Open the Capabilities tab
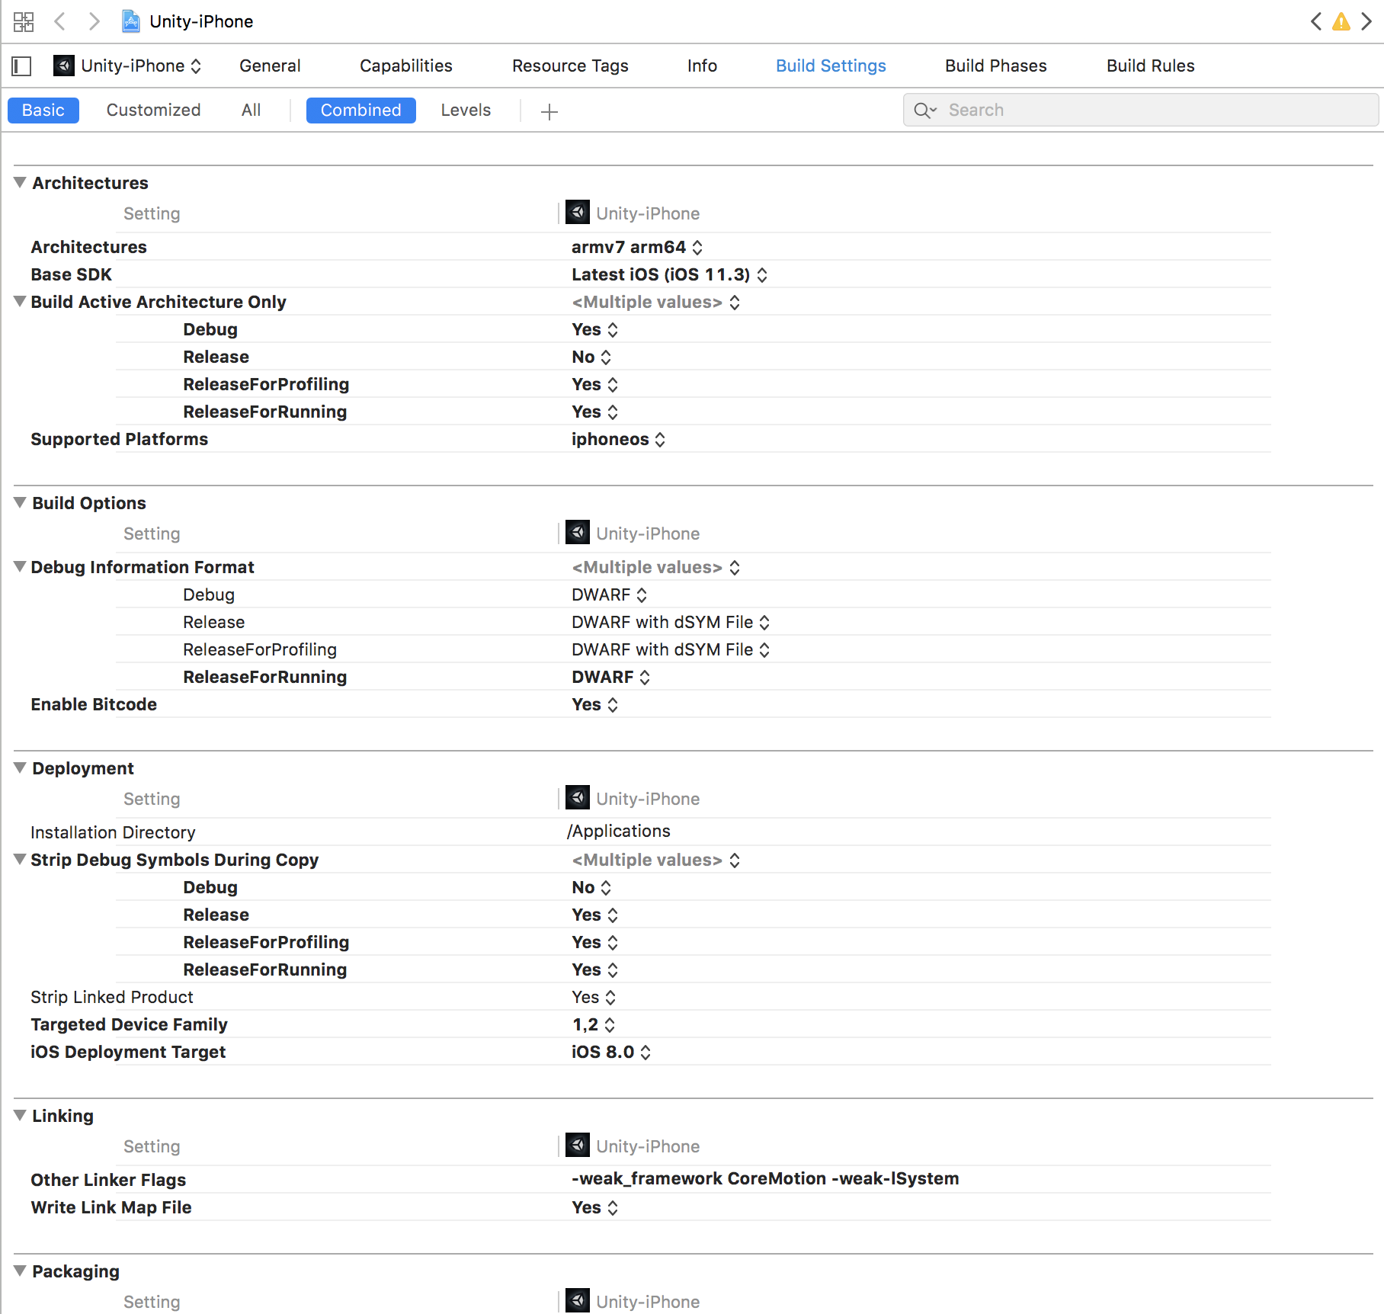This screenshot has width=1384, height=1314. 406,66
